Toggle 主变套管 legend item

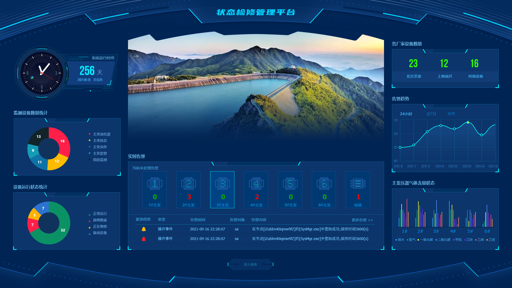pyautogui.click(x=98, y=153)
